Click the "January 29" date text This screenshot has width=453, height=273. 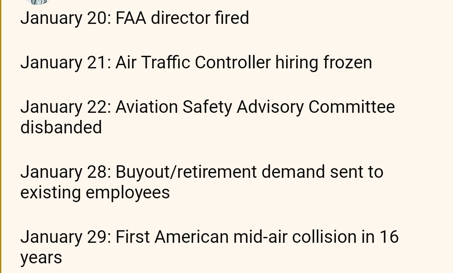65,237
